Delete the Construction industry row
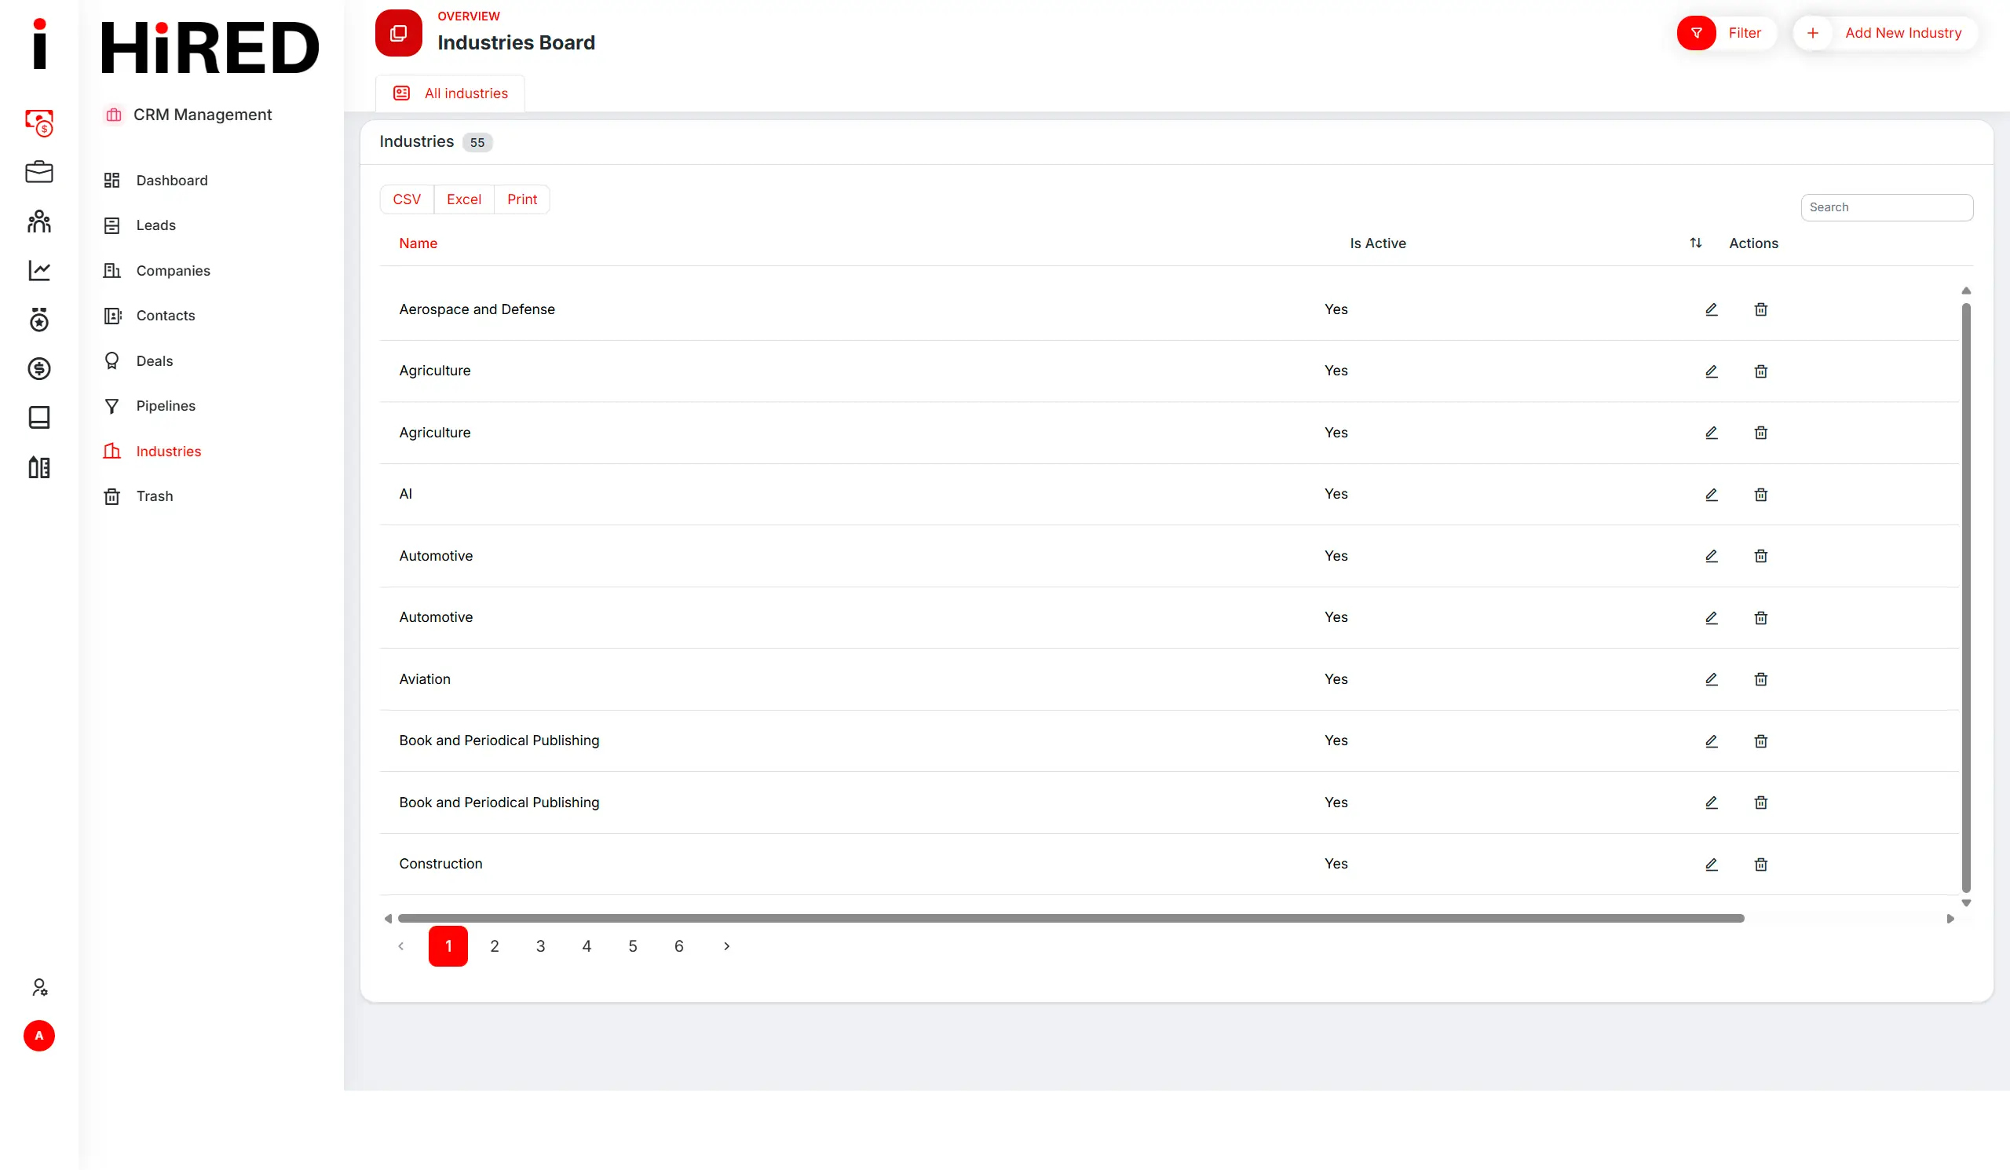 pyautogui.click(x=1760, y=865)
